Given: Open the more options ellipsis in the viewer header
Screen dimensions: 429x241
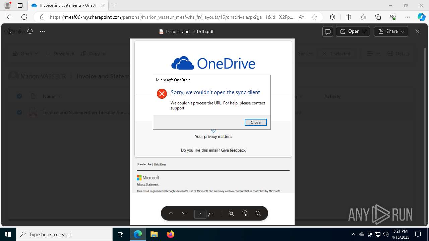Looking at the screenshot, I should pos(42,31).
